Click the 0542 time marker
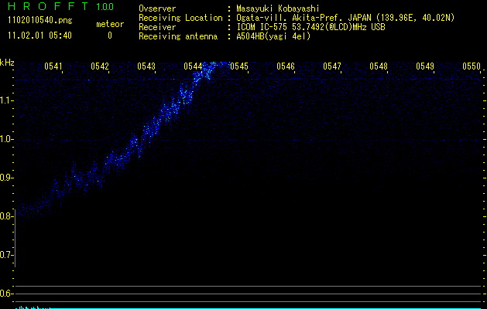This screenshot has width=487, height=309. pos(100,66)
